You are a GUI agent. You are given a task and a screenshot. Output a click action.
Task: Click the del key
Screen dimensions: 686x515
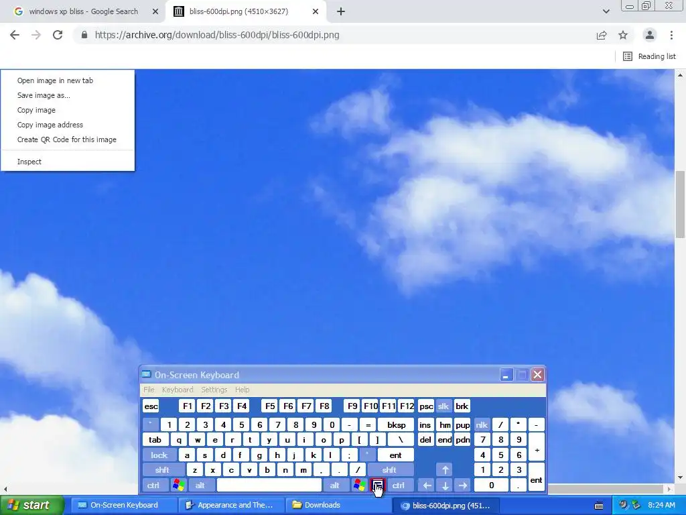coord(425,440)
